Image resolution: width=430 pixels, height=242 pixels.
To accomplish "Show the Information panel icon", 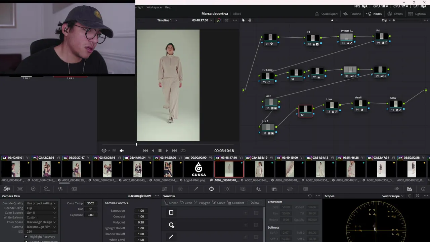I will [x=423, y=189].
